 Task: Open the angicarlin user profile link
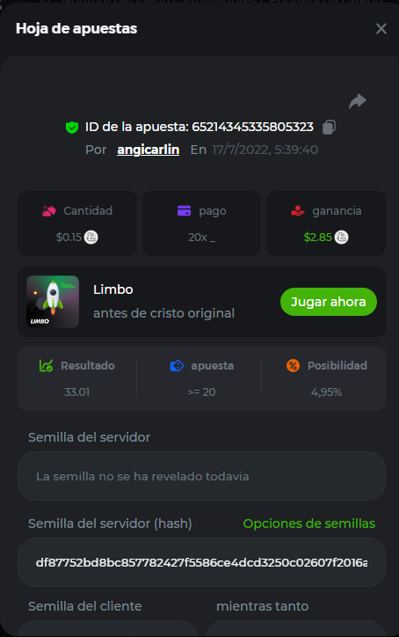coord(149,150)
